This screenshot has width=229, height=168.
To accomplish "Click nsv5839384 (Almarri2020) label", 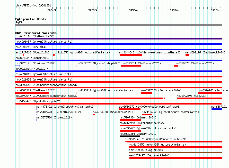I will tap(138, 134).
